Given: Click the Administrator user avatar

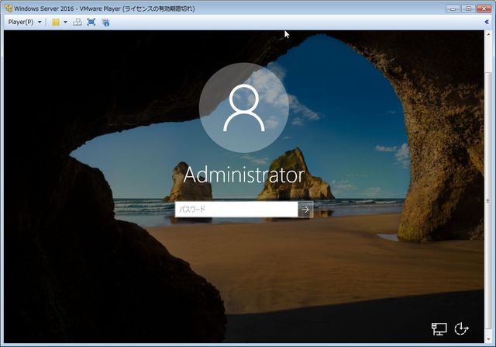Looking at the screenshot, I should click(244, 108).
